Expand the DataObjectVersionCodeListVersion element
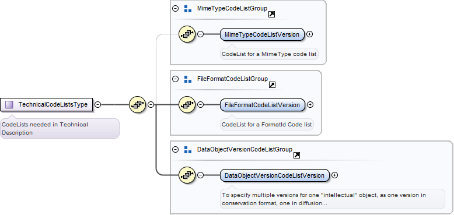 pyautogui.click(x=334, y=175)
